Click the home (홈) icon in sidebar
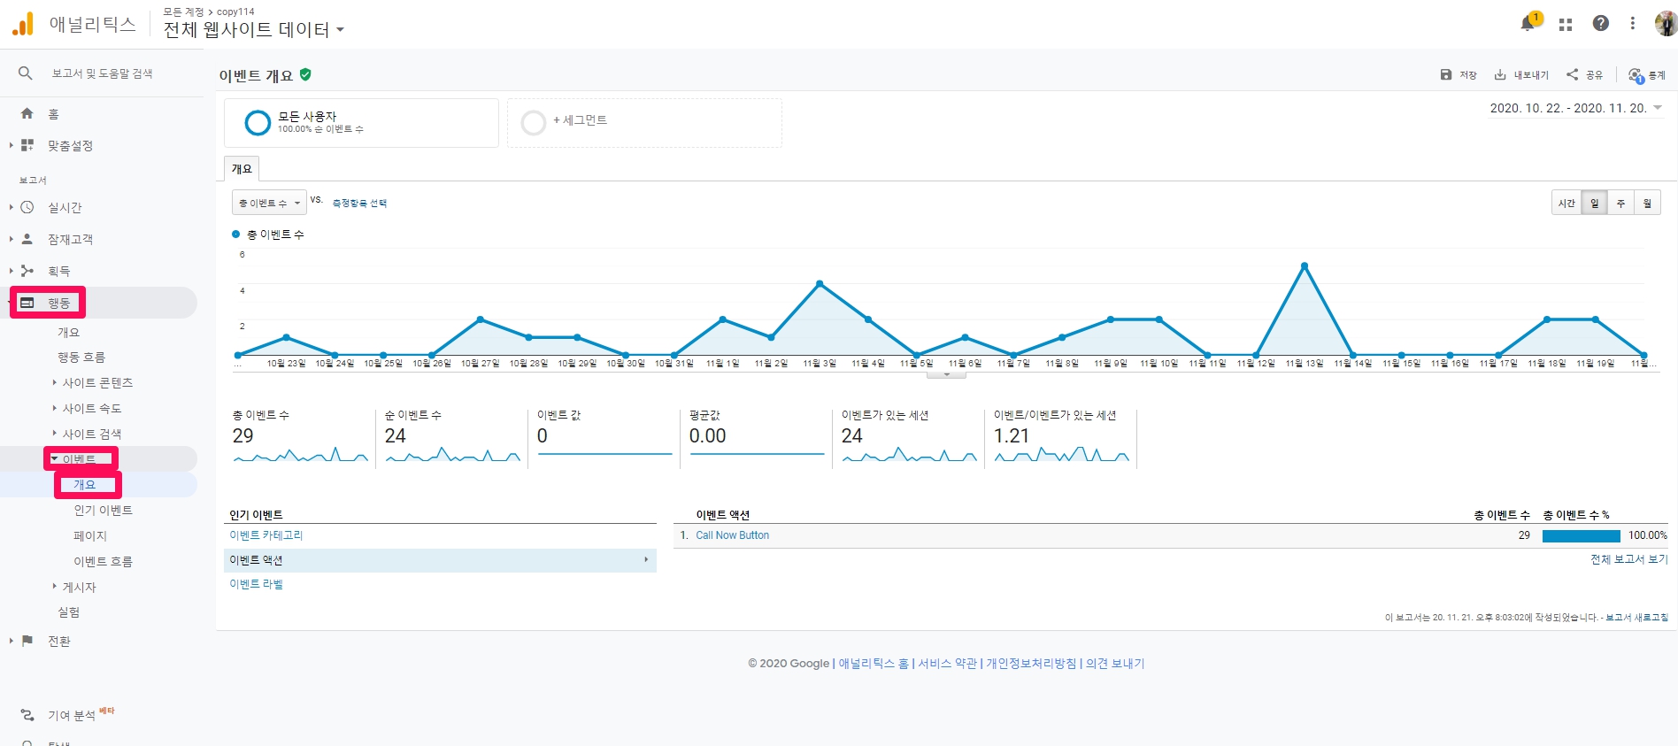The height and width of the screenshot is (746, 1678). pyautogui.click(x=27, y=114)
